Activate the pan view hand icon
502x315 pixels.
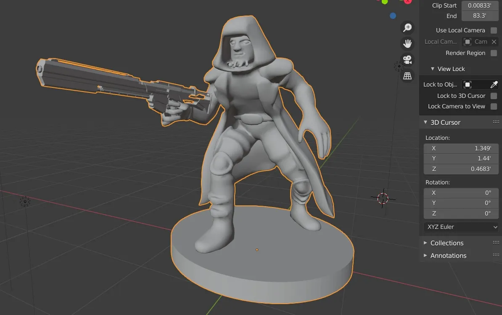tap(407, 44)
